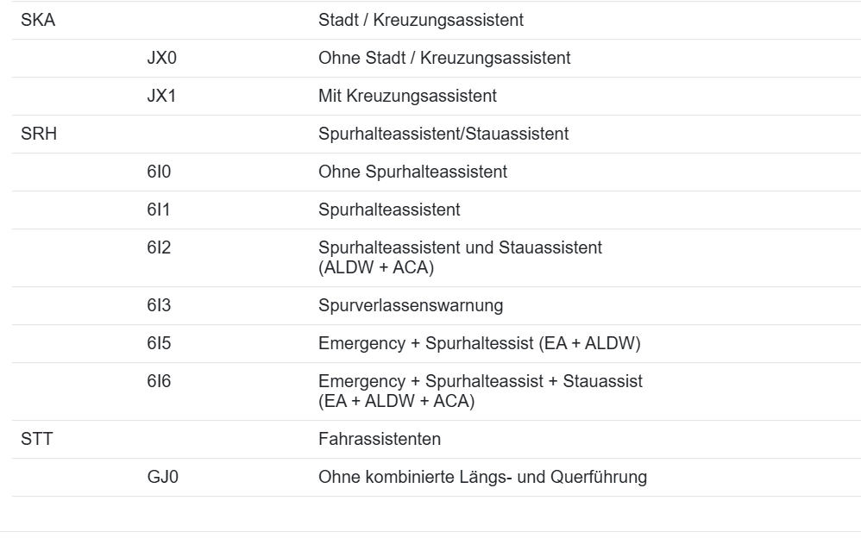The image size is (861, 557).
Task: Click the 6I3 option code
Action: [x=159, y=306]
